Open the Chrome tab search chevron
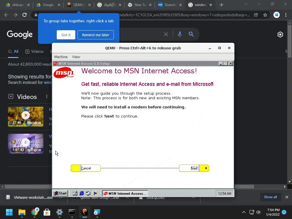 (246, 4)
